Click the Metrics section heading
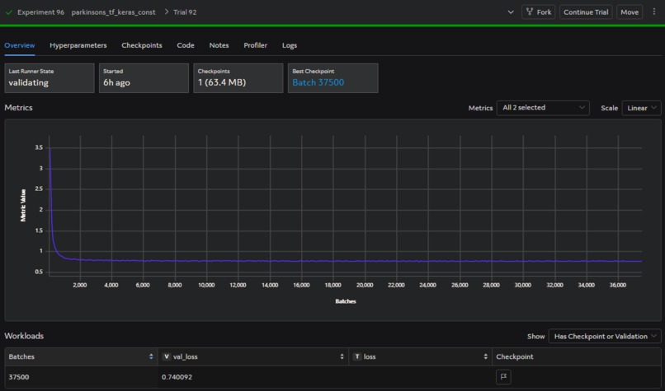Viewport: 665px width, 391px height. 19,108
